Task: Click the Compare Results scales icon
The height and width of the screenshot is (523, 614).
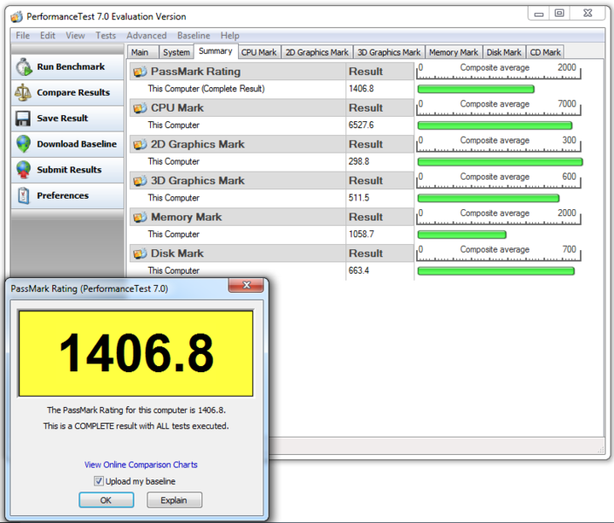Action: (x=23, y=92)
